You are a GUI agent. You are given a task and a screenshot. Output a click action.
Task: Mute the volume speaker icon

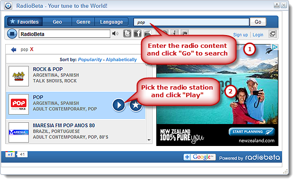pyautogui.click(x=115, y=34)
